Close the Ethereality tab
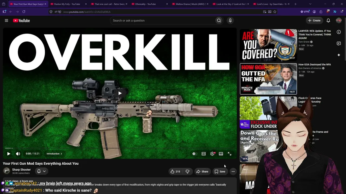 click(x=167, y=4)
